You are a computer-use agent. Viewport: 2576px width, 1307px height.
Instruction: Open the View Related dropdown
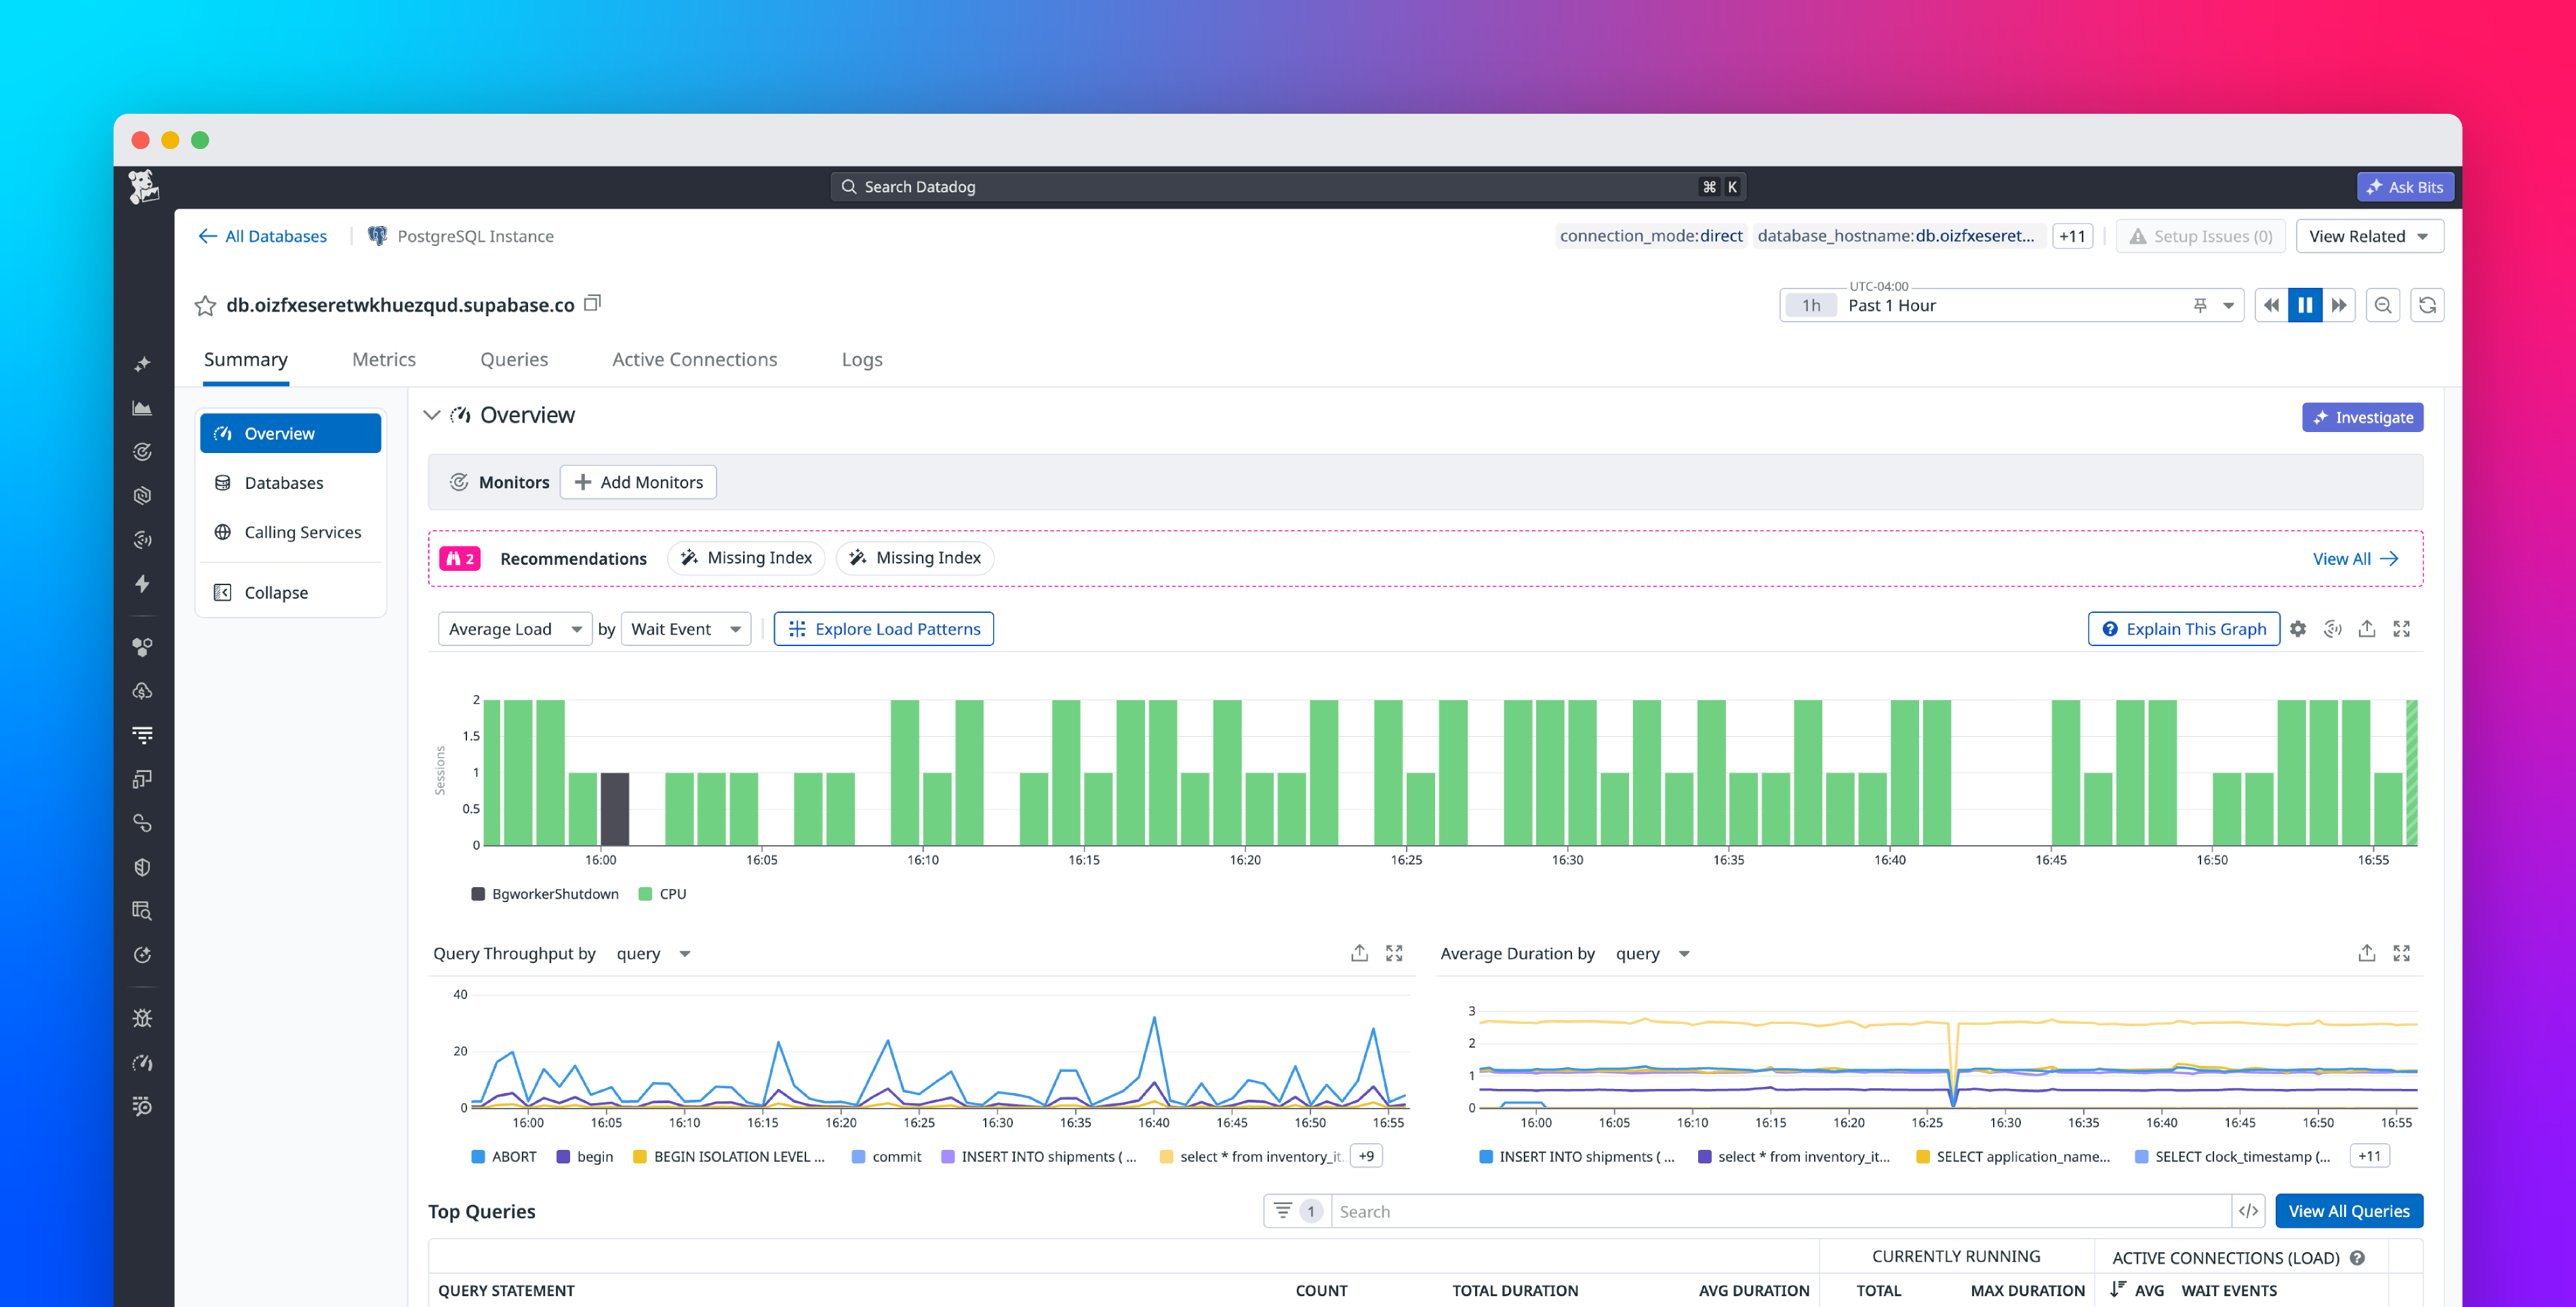coord(2368,236)
